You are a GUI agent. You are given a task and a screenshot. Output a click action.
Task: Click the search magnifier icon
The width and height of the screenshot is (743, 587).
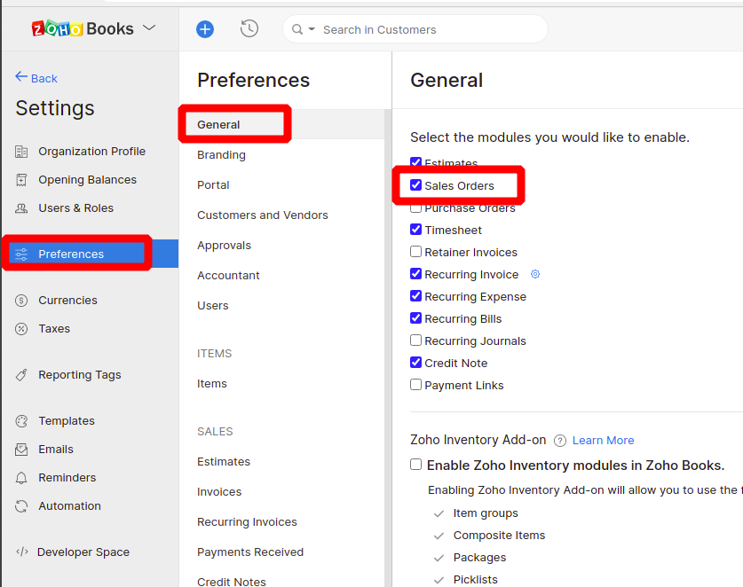pyautogui.click(x=297, y=29)
